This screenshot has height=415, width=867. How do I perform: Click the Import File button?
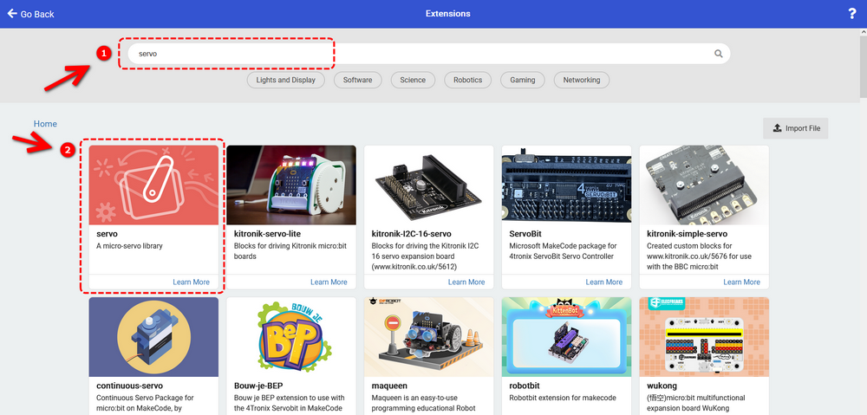click(x=796, y=128)
